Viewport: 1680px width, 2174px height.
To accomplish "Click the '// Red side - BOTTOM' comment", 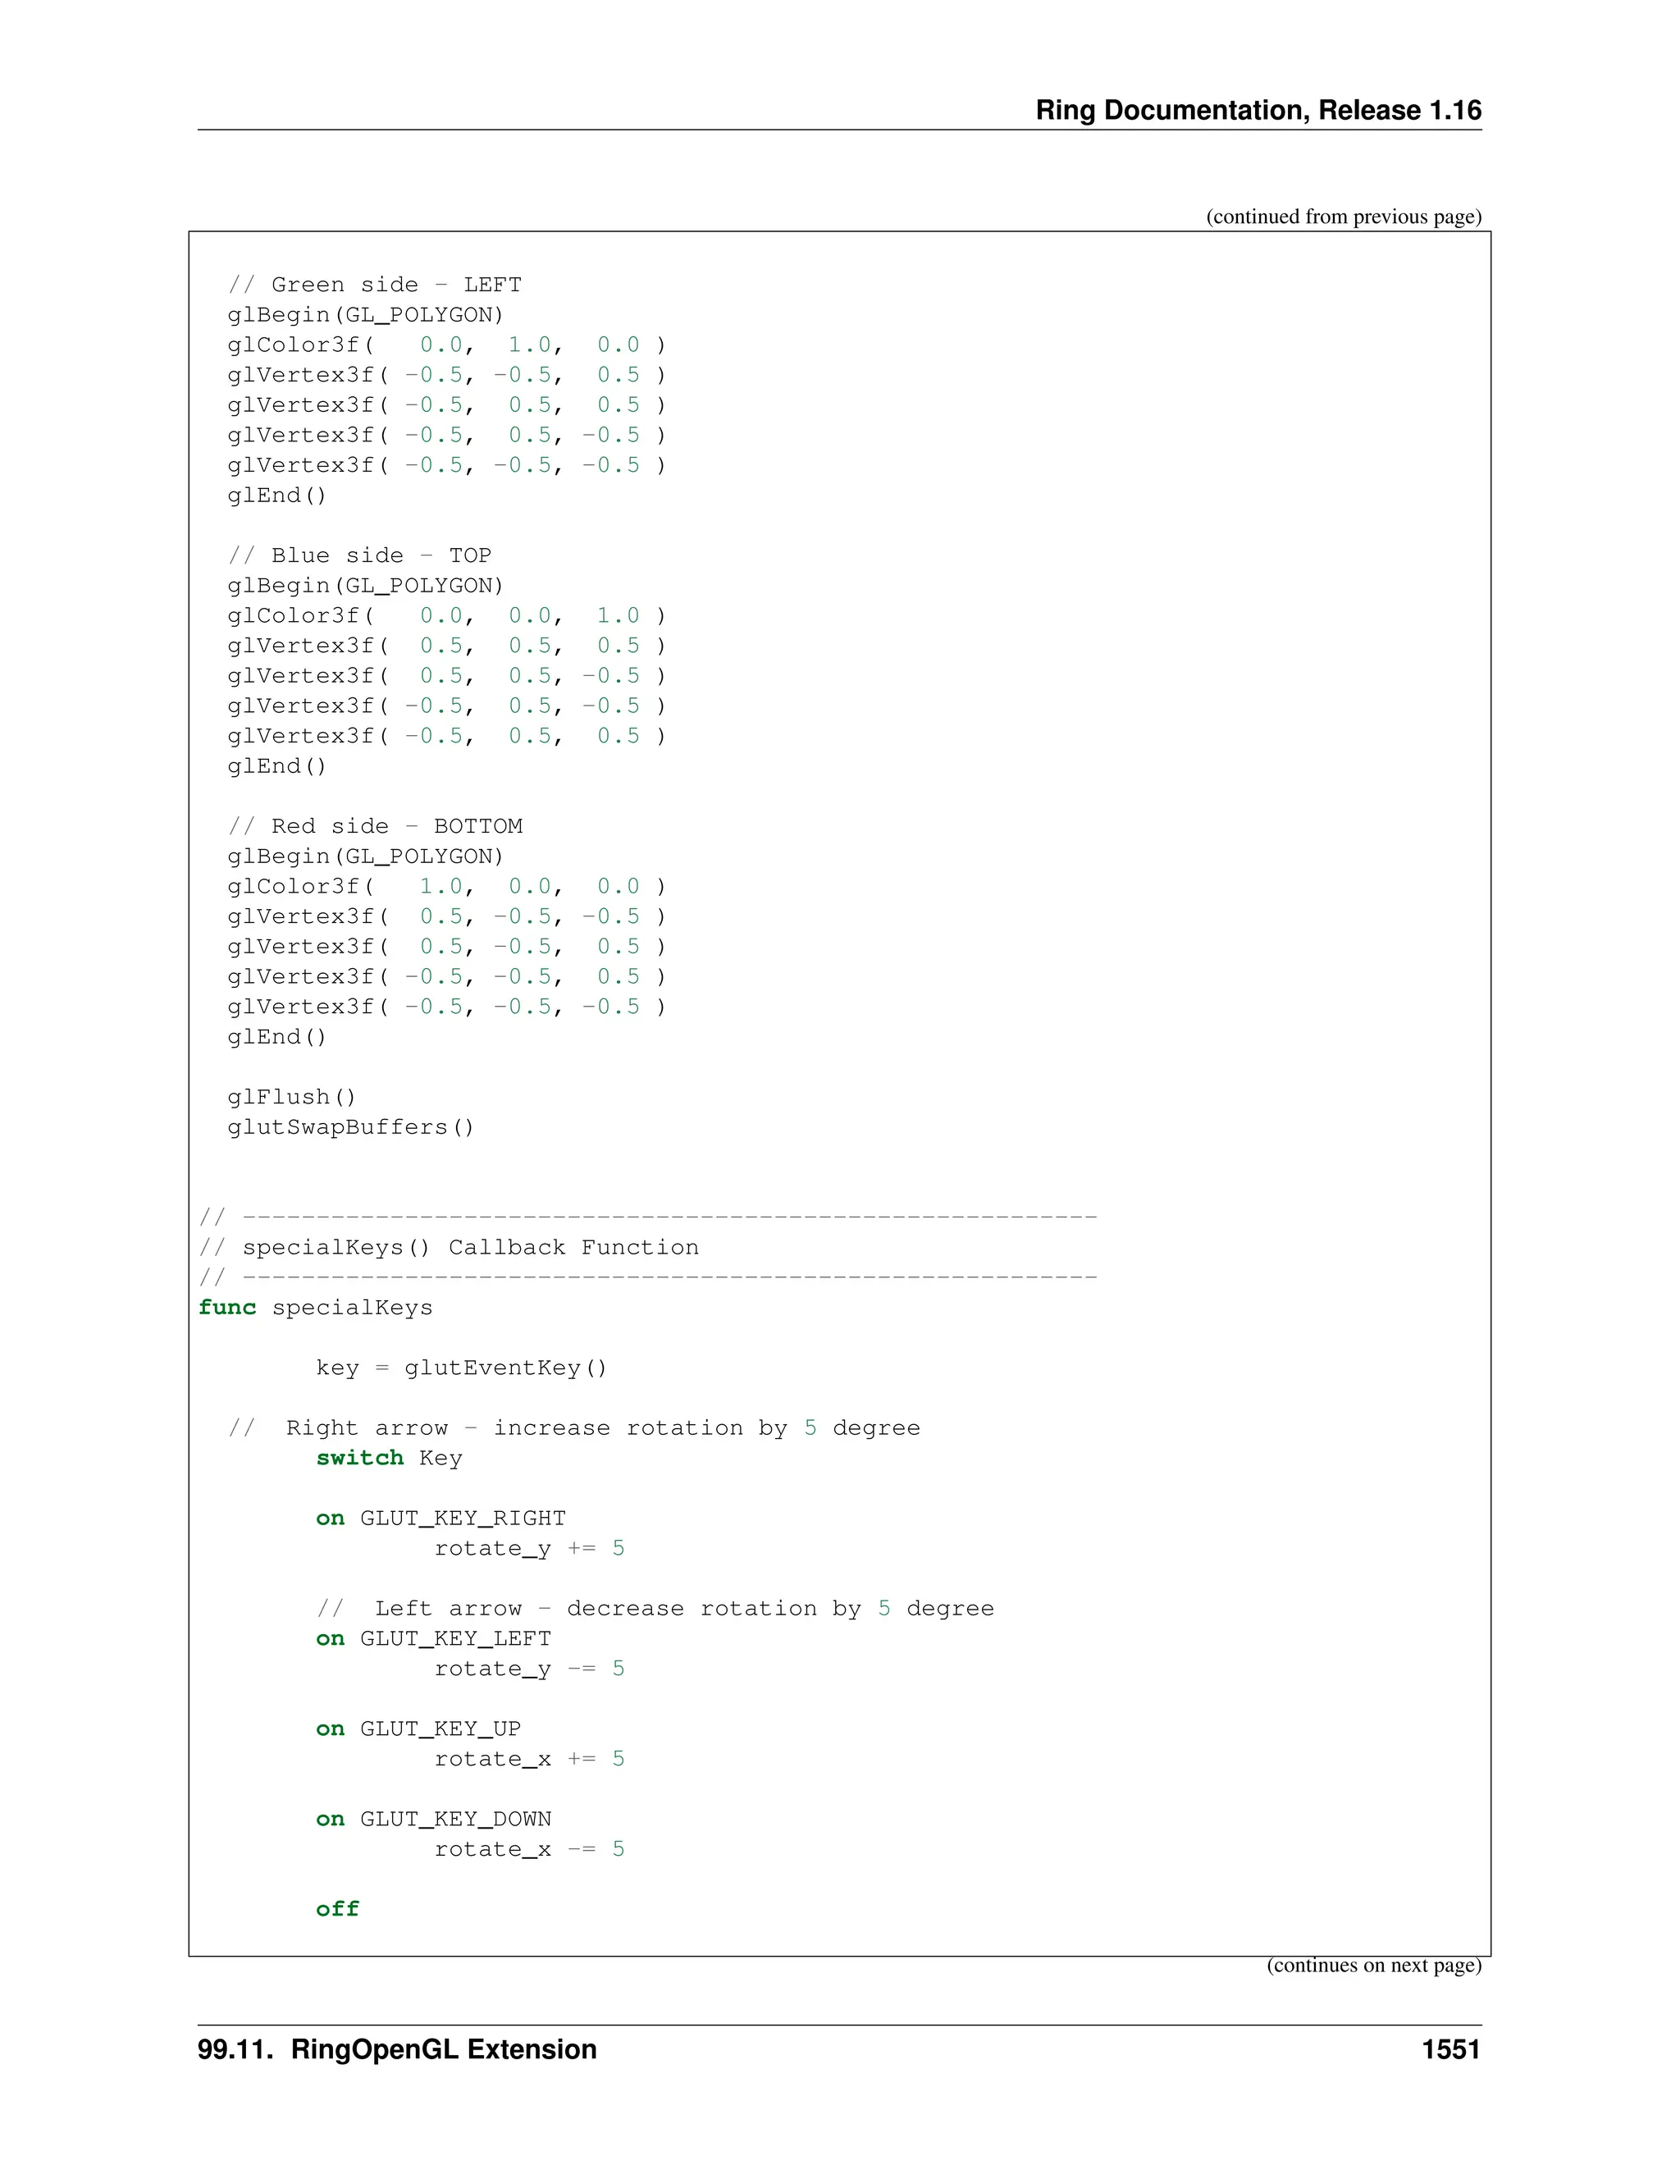I will 374,826.
